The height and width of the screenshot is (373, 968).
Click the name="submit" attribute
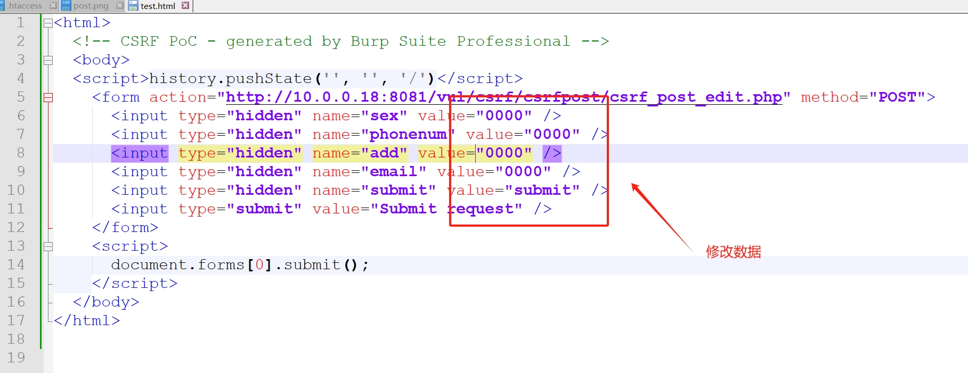(375, 190)
